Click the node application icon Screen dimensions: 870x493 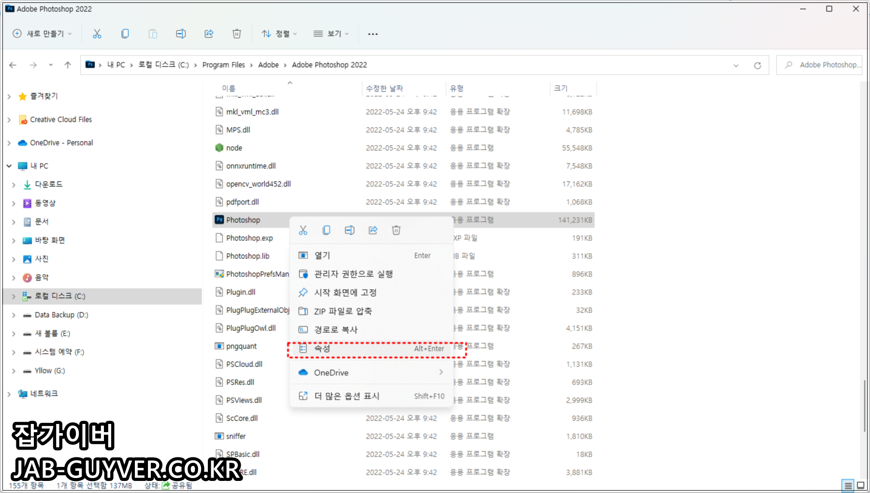pos(219,148)
